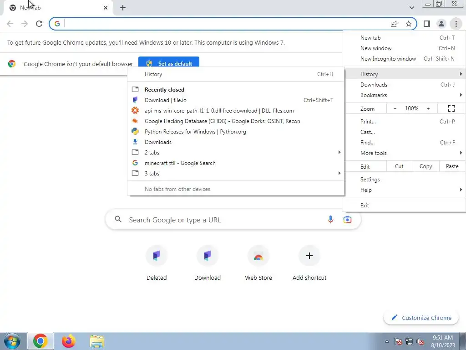The image size is (466, 350).
Task: Reopen minecraft ttll Google Search tab
Action: [x=236, y=163]
